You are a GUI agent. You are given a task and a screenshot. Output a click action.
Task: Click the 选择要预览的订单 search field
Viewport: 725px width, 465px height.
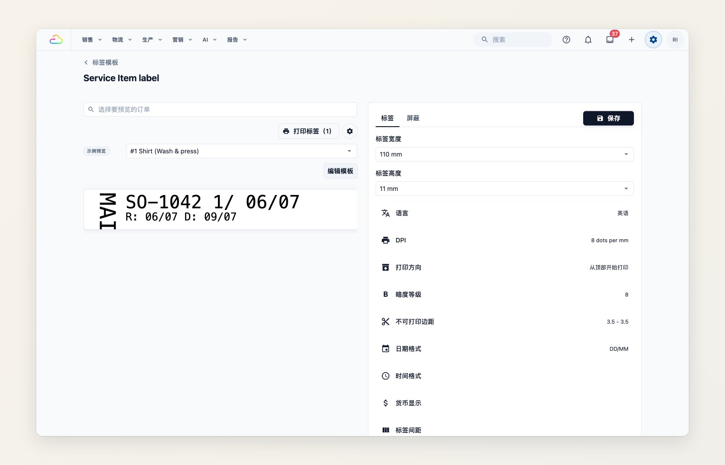point(220,109)
